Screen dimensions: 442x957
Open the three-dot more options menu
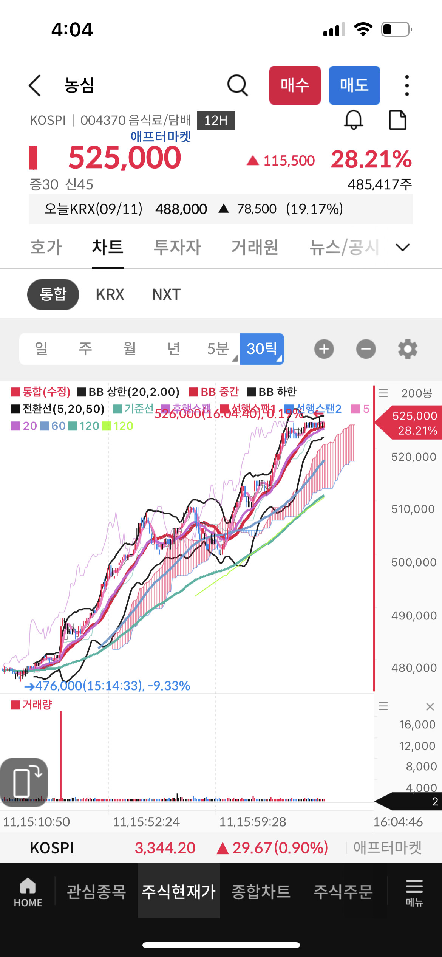[x=406, y=85]
